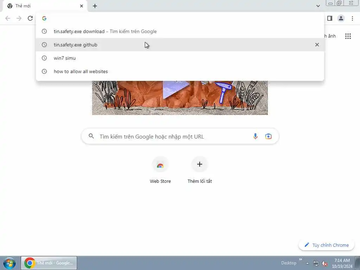Click the Show desktop strip at the taskbar's end
The image size is (360, 270).
(358, 263)
